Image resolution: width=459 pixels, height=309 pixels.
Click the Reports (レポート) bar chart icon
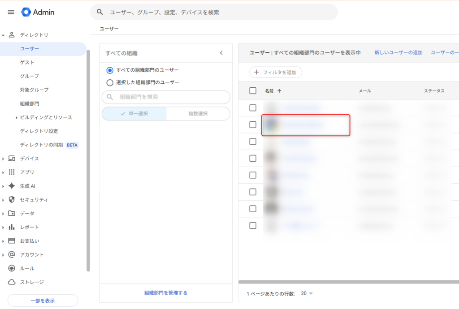(x=12, y=227)
